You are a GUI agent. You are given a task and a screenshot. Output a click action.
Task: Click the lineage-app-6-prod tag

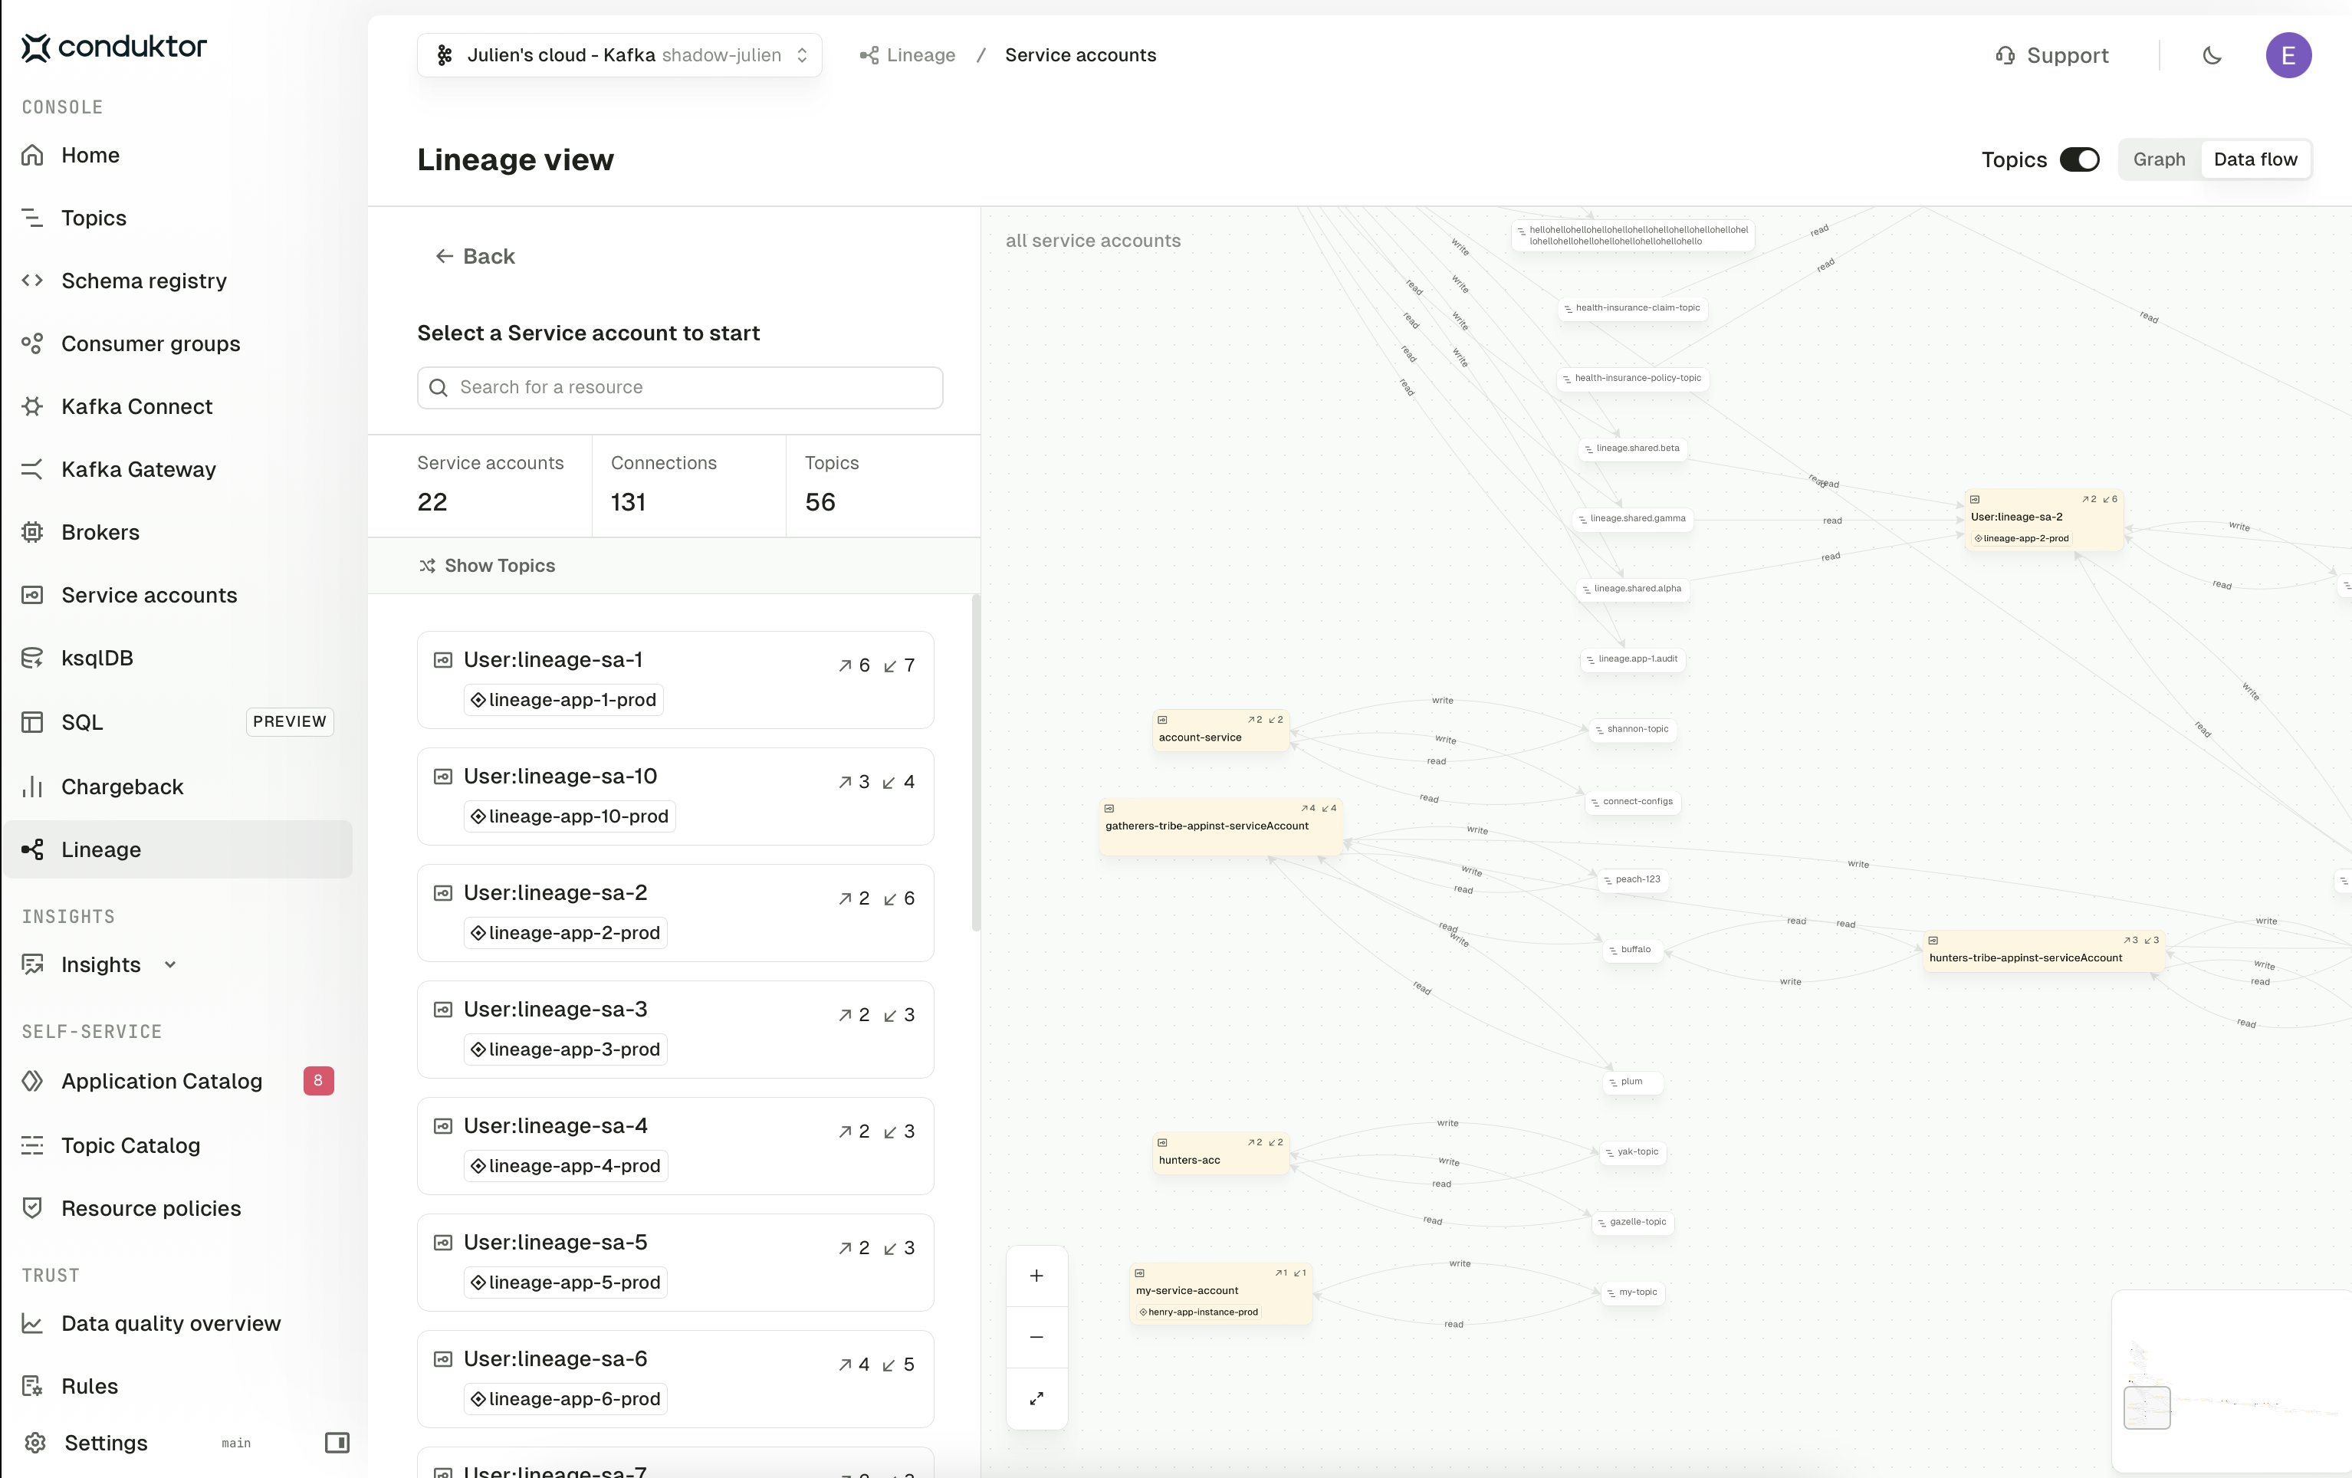click(566, 1399)
